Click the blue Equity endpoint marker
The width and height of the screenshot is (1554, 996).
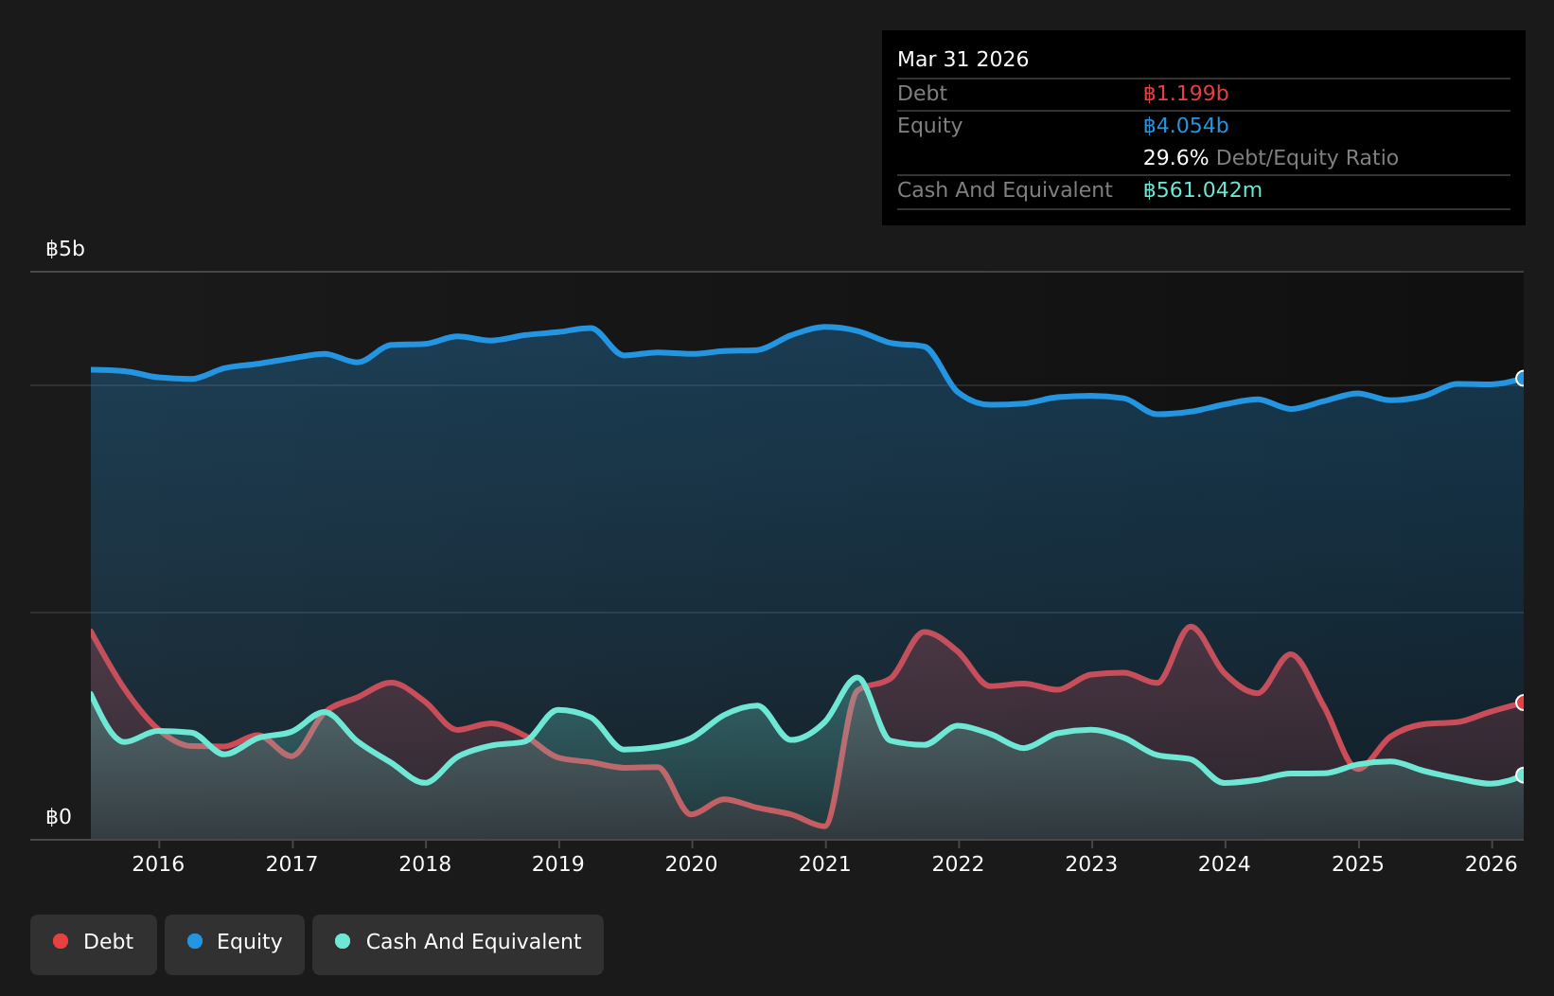coord(1522,379)
